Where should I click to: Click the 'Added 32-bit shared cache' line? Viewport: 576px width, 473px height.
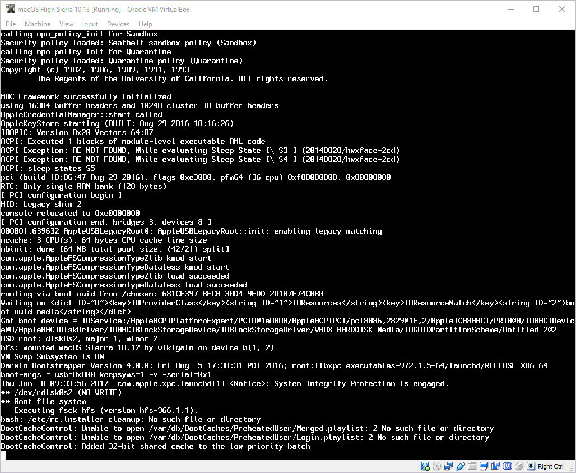(155, 447)
